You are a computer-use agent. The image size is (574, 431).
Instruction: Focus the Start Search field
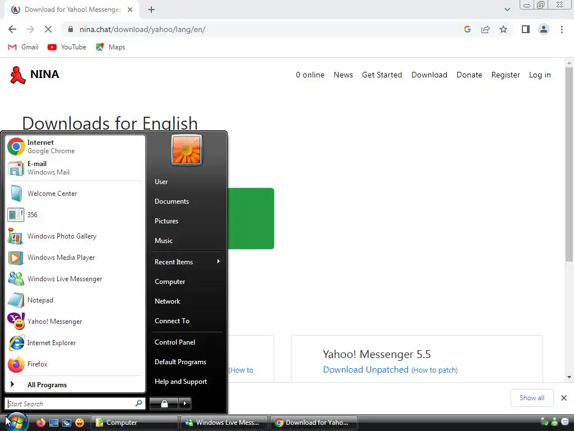coord(75,404)
